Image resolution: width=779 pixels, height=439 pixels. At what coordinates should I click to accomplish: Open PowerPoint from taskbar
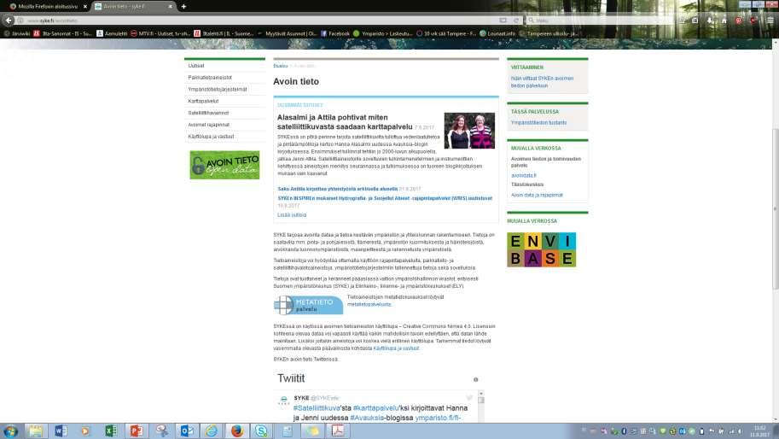137,431
